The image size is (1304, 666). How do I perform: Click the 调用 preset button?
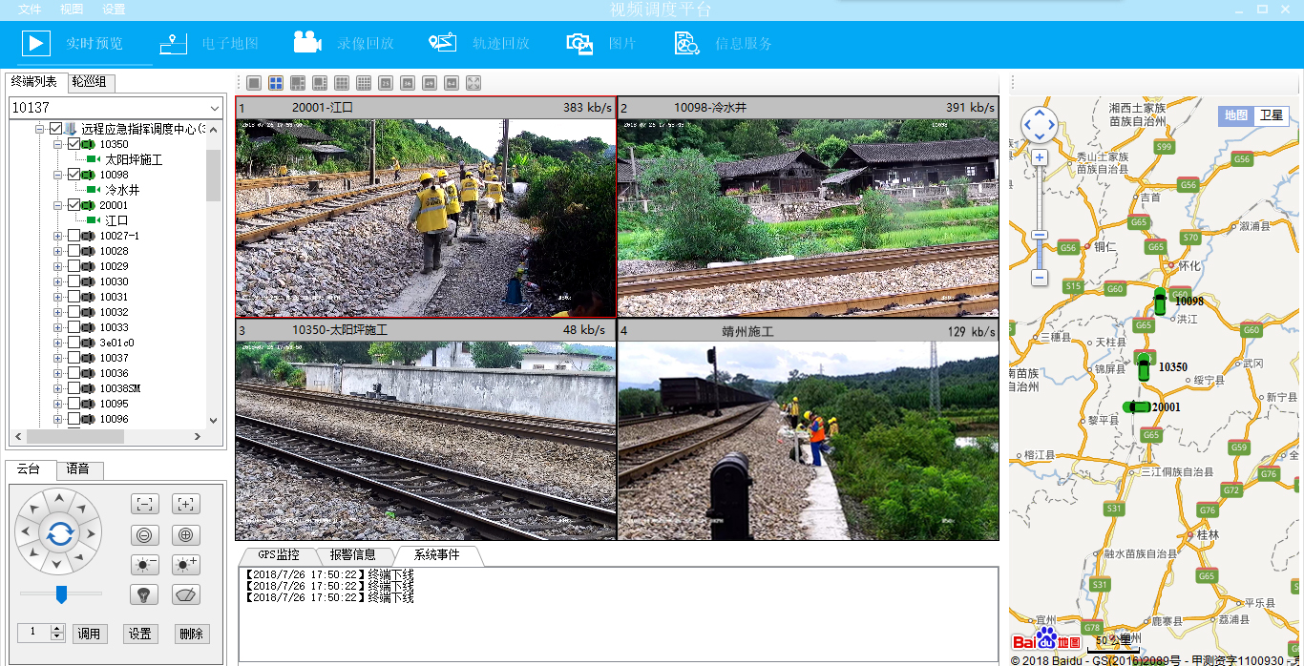(90, 634)
